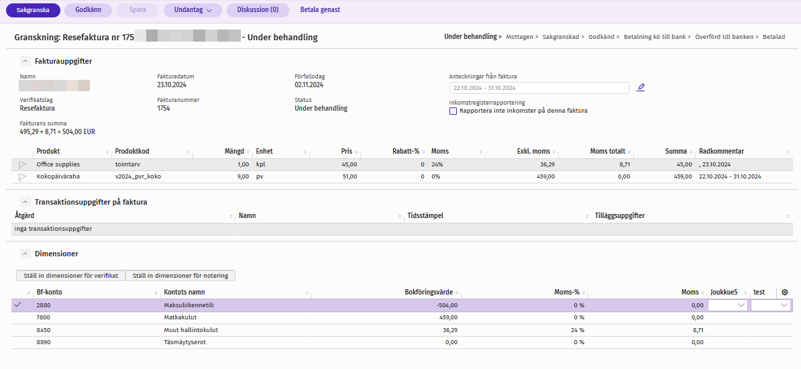This screenshot has width=801, height=369.
Task: Click the Moms-% column header in Dimensioner
Action: click(567, 293)
